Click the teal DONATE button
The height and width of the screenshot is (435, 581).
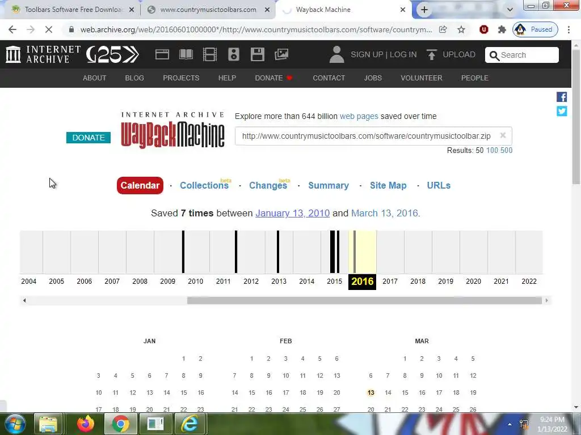[x=88, y=138]
